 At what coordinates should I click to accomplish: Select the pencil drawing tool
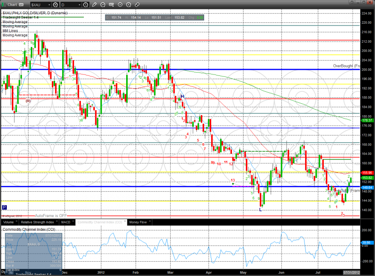pyautogui.click(x=95, y=5)
